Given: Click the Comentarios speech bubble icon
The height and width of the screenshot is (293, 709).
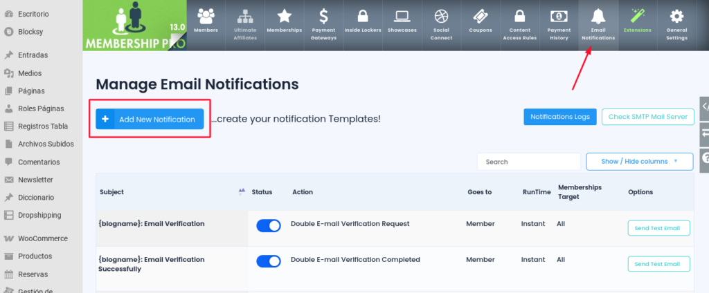Looking at the screenshot, I should pyautogui.click(x=8, y=162).
